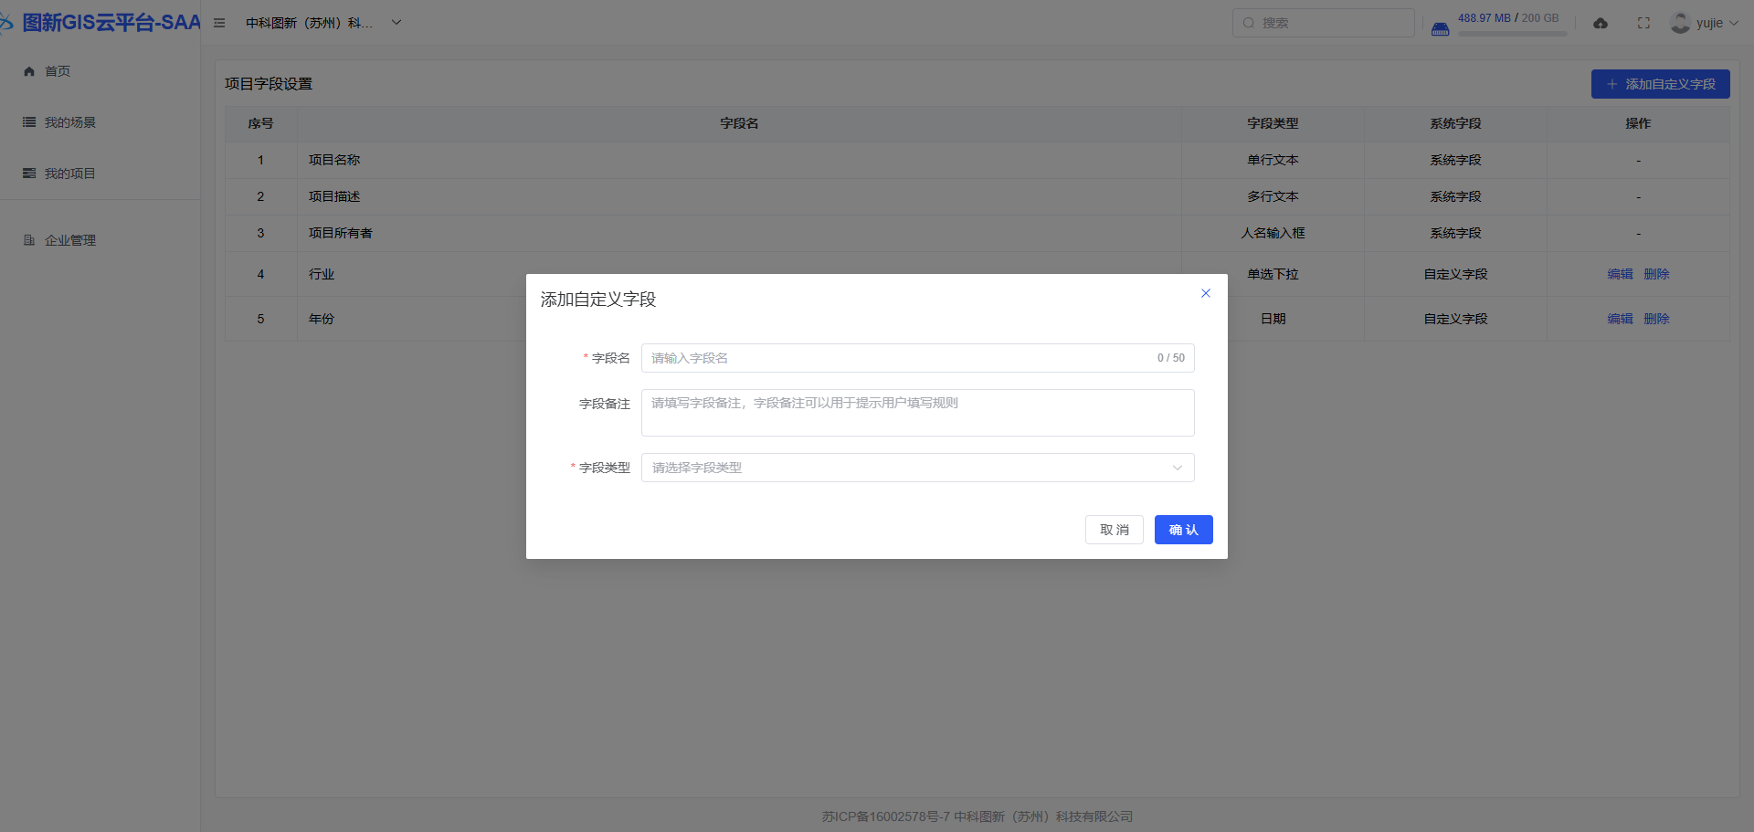Click the 图新GIS云平台 logo
Image resolution: width=1754 pixels, height=832 pixels.
tap(100, 23)
